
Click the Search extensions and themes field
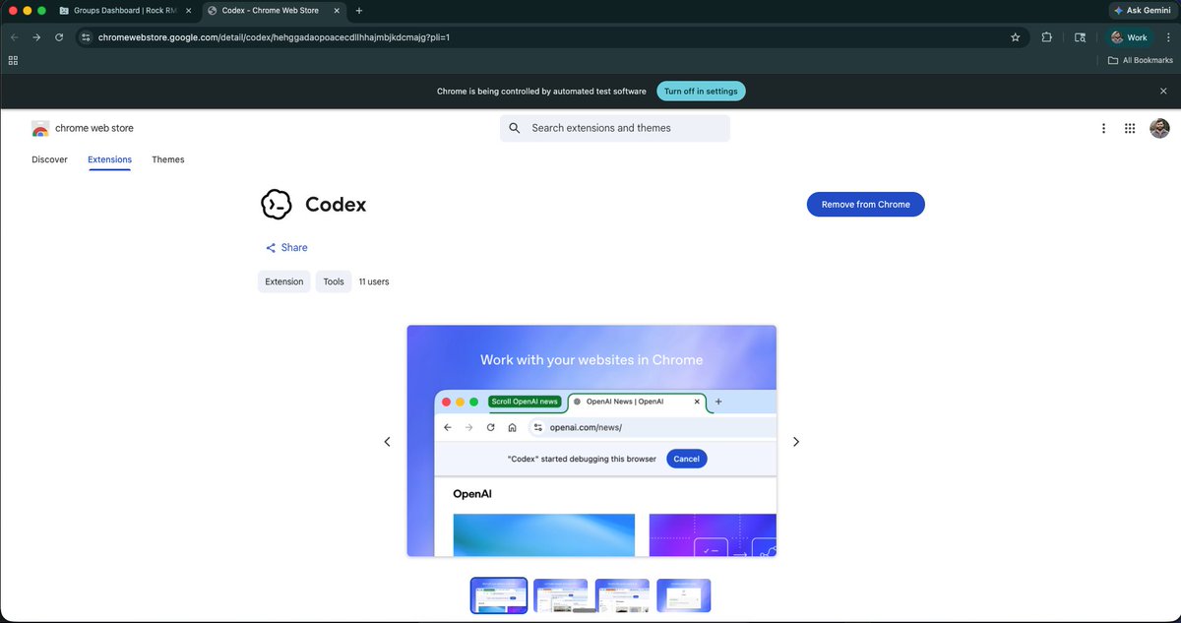pos(615,128)
